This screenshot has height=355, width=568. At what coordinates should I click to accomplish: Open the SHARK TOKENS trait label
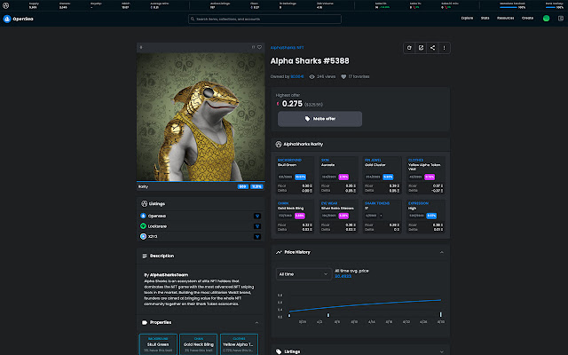point(376,203)
